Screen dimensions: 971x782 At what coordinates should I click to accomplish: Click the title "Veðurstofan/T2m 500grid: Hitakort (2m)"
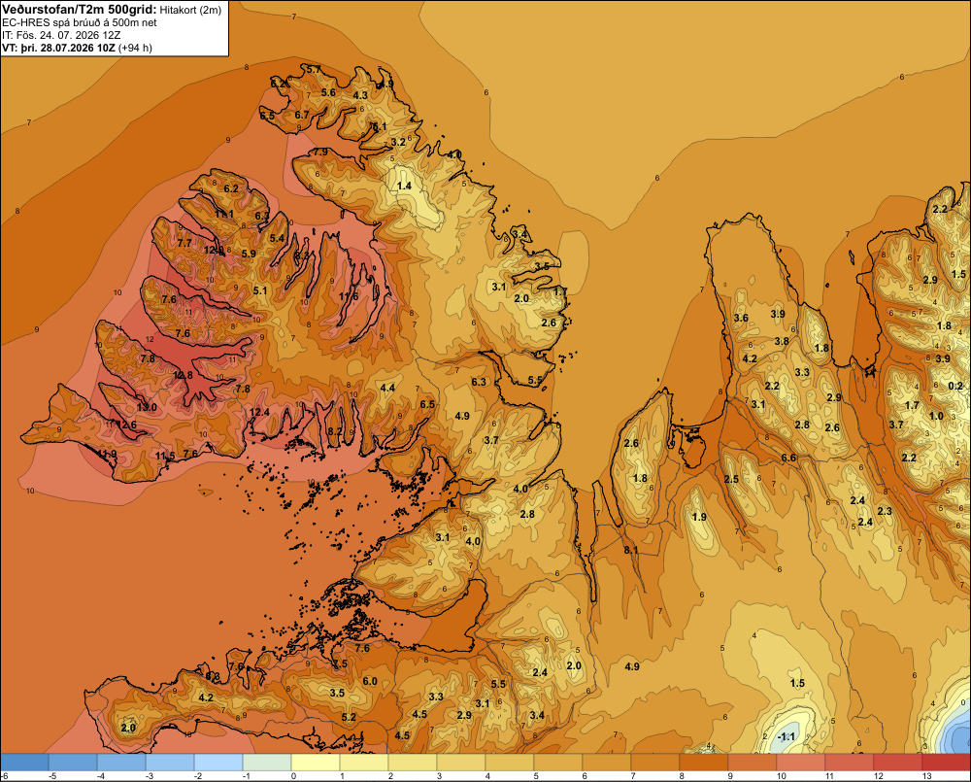(x=112, y=10)
